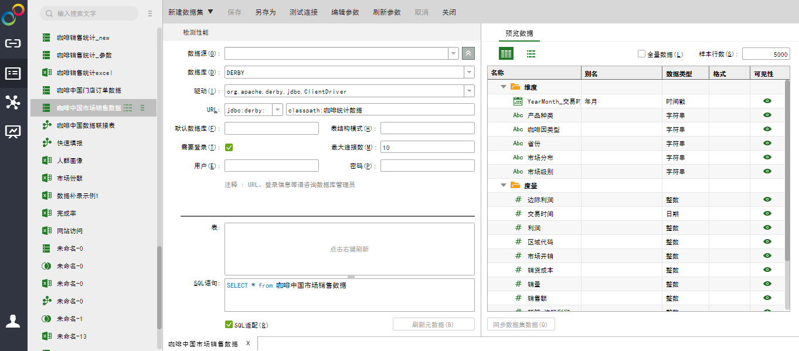Screen dimensions: 799x351
Task: Click the list options icon beside search box
Action: point(149,13)
